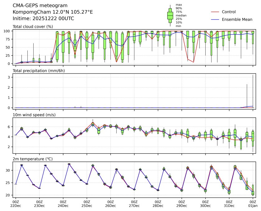The image size is (261, 211).
Task: Click the KompomgCham location coordinates text
Action: (53, 12)
